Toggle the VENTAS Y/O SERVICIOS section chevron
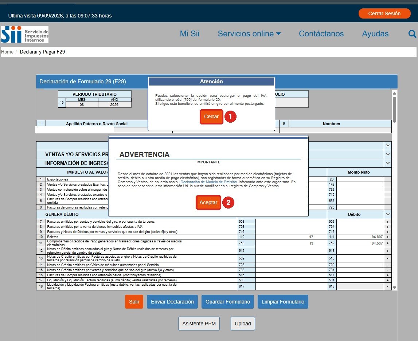The height and width of the screenshot is (341, 418). (x=388, y=154)
